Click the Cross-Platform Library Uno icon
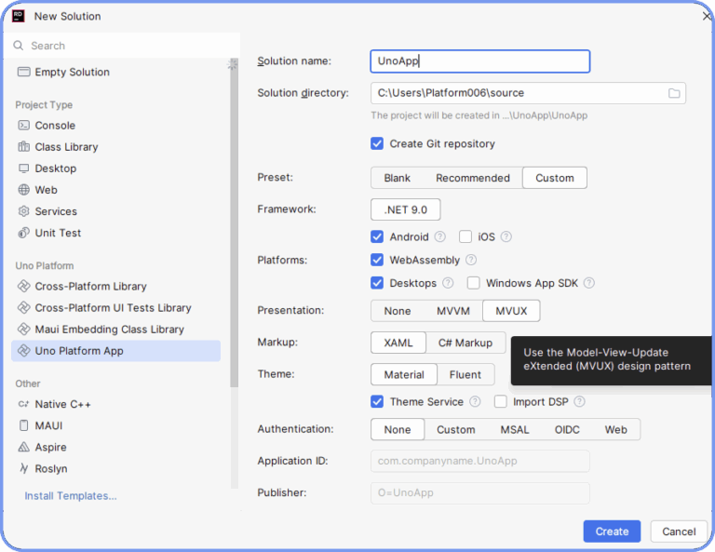The width and height of the screenshot is (715, 552). (23, 287)
